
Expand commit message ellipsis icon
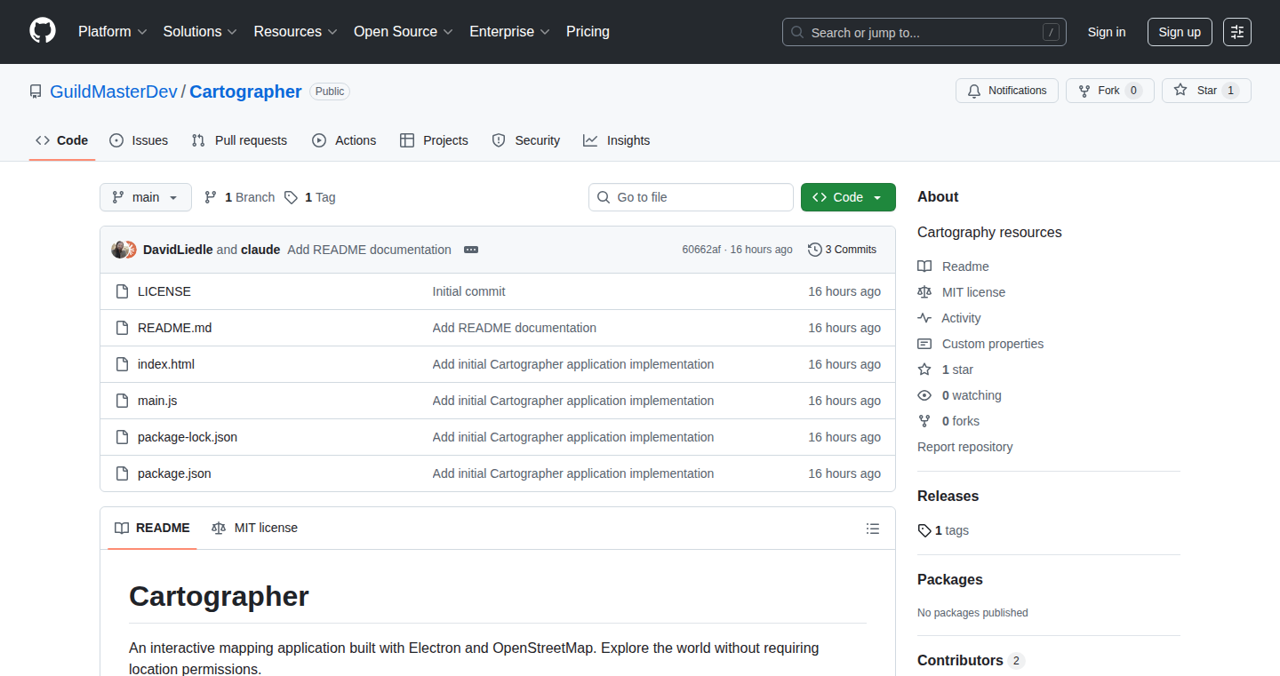click(471, 250)
